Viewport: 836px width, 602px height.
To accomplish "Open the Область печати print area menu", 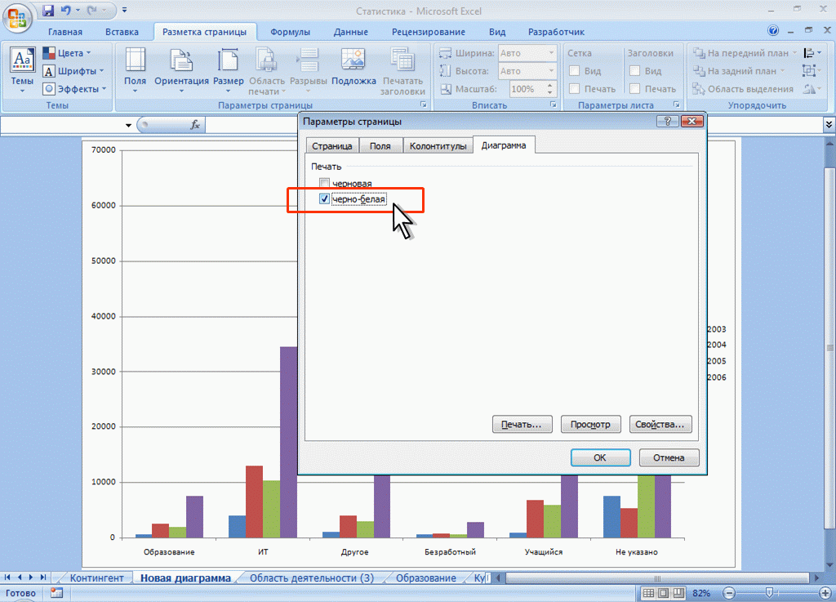I will [267, 71].
